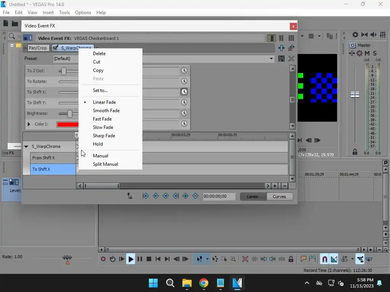
Task: Go to the previous keyframe
Action: pos(156,196)
